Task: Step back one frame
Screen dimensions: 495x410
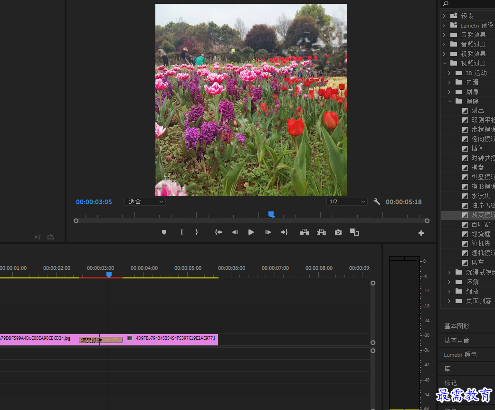Action: (235, 232)
